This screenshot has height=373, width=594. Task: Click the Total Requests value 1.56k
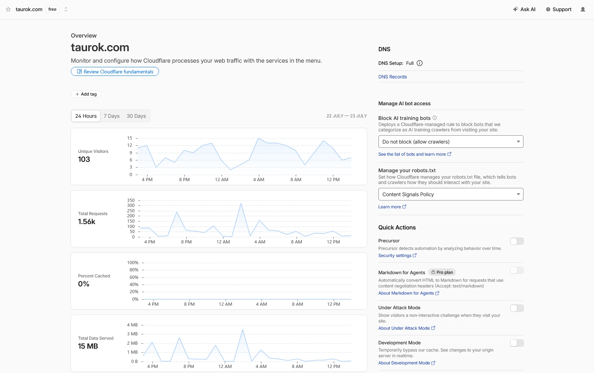pyautogui.click(x=87, y=222)
